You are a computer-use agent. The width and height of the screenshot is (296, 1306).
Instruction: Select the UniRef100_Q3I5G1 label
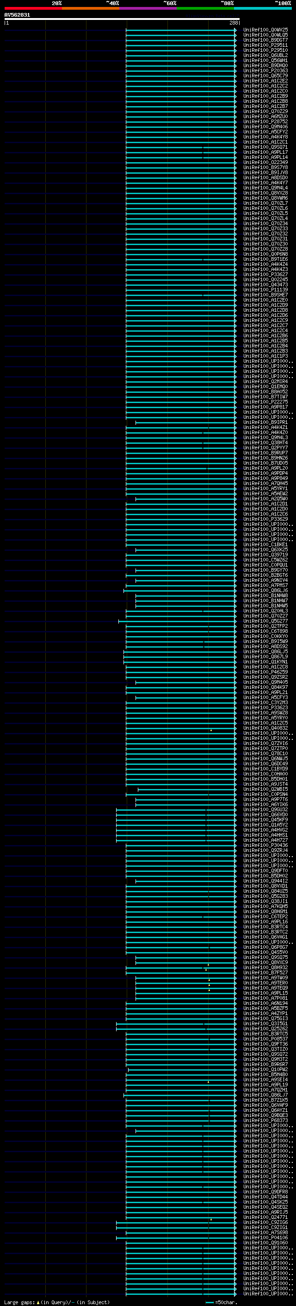265,1023
